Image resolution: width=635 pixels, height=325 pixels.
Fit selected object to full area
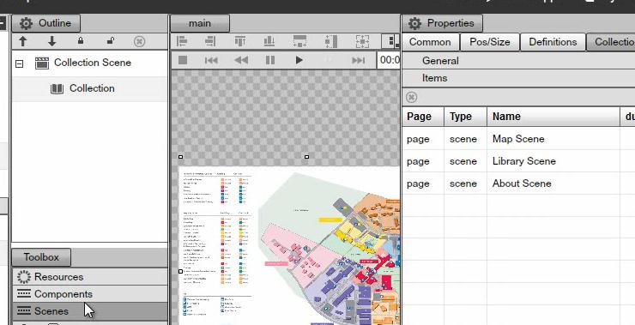(362, 41)
